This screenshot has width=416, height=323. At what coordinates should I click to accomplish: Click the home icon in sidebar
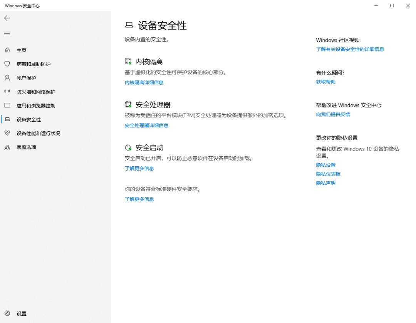(x=7, y=50)
